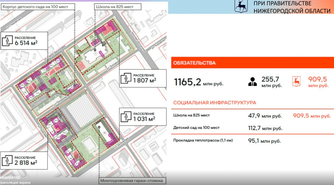Select the map label 'Корпус детского сада на 100 мест'
The height and width of the screenshot is (185, 334).
coord(38,7)
